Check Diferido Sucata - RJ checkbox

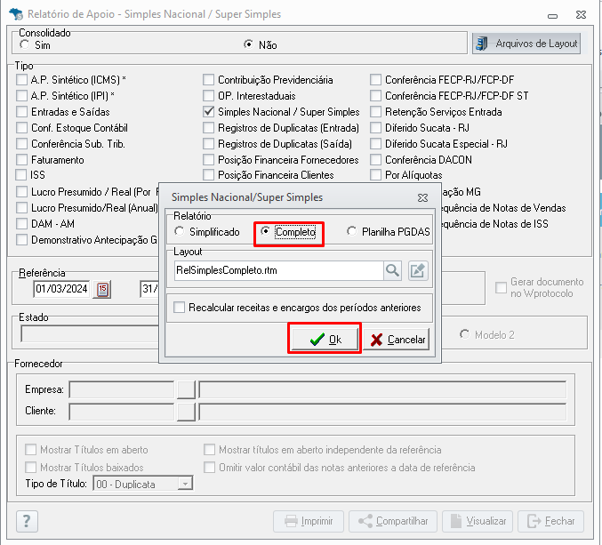[x=375, y=128]
